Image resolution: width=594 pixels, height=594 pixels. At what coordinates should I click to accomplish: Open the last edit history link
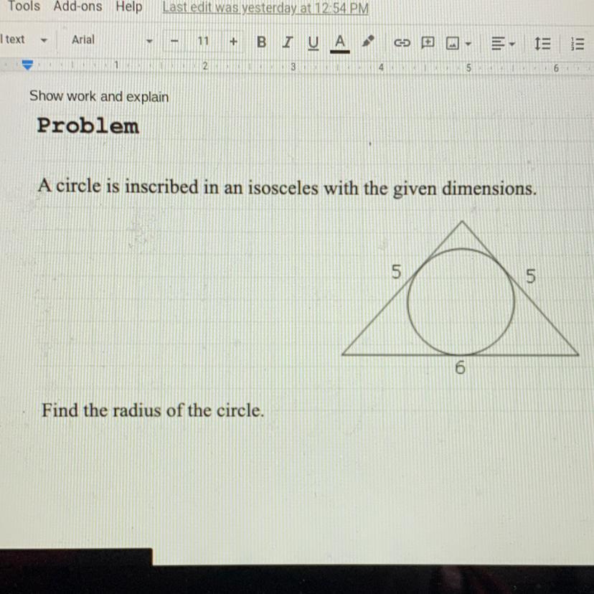coord(265,8)
